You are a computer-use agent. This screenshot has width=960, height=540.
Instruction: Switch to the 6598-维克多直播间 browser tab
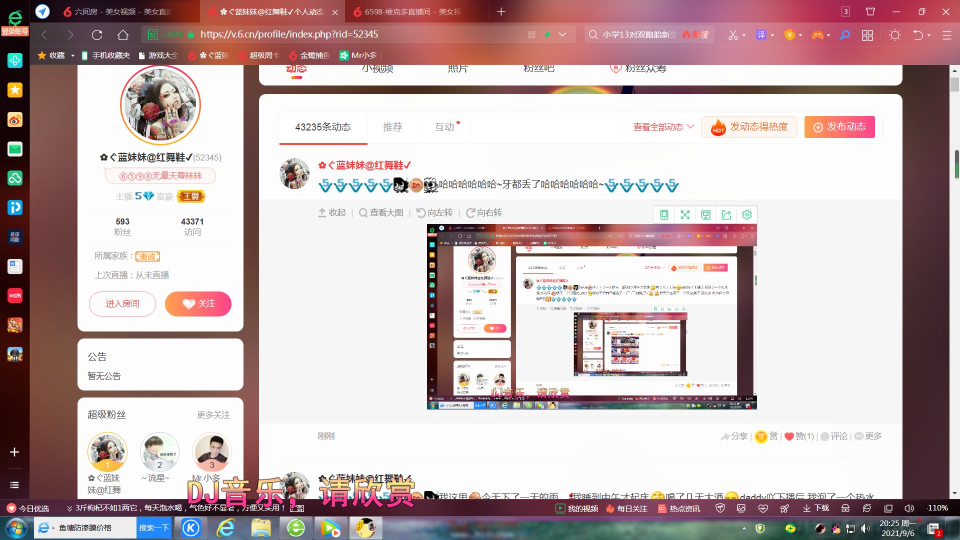click(x=412, y=11)
